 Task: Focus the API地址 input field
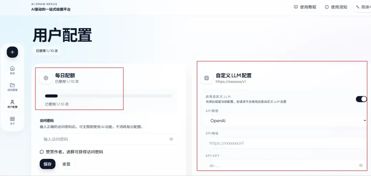coord(286,143)
